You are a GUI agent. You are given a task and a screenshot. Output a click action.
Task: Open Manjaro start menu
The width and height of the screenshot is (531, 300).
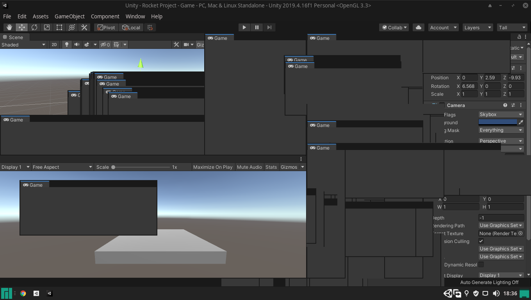(x=7, y=293)
